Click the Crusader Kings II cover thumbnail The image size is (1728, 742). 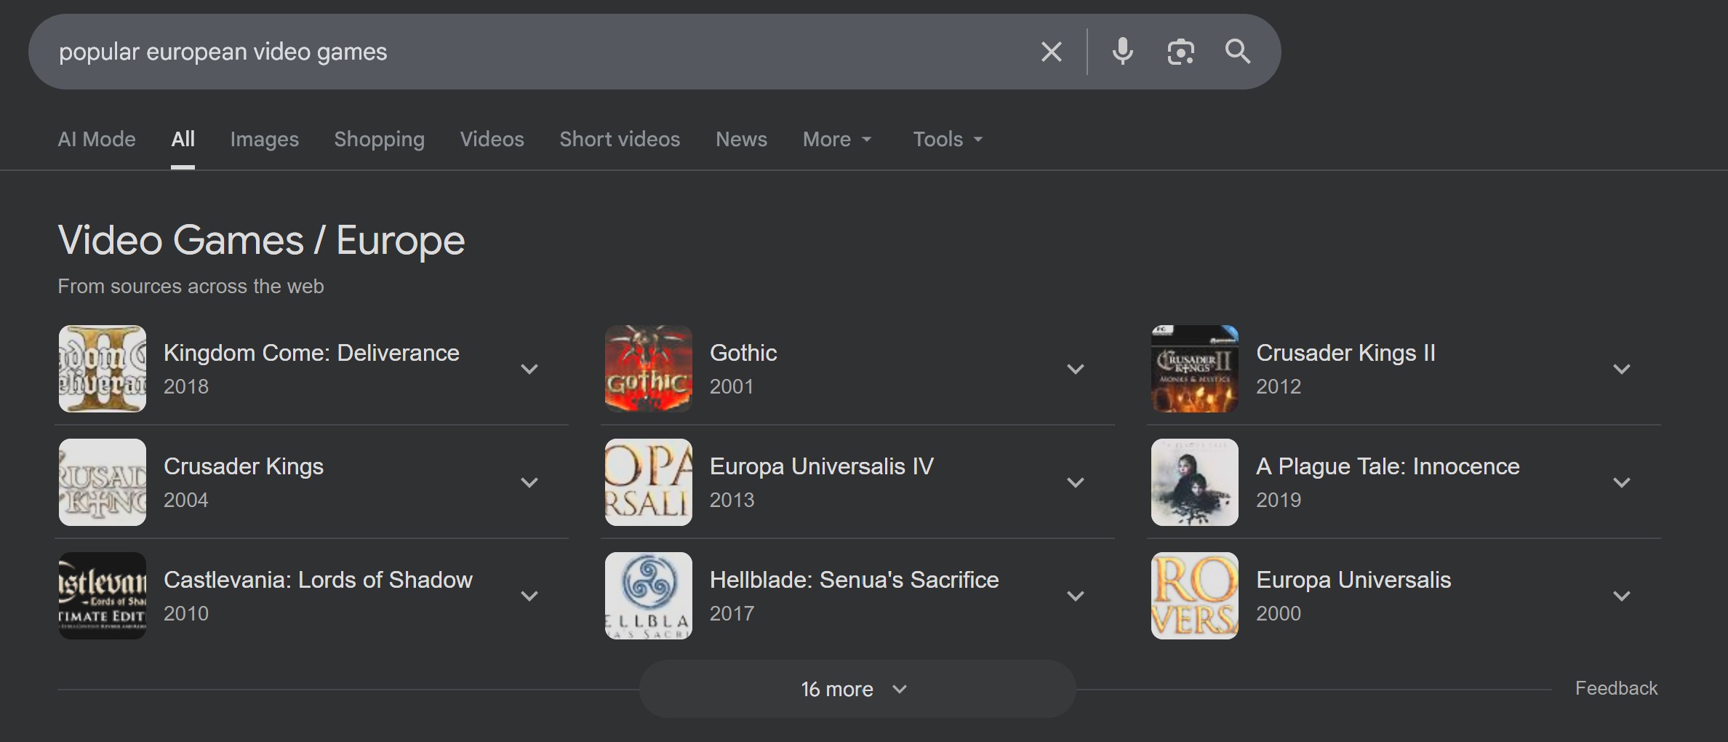click(1195, 369)
